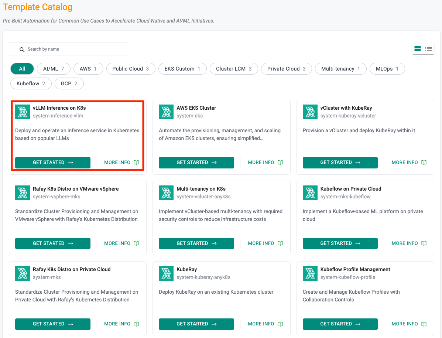Click the search magnifier icon
Screen dimensions: 442x338
22,49
